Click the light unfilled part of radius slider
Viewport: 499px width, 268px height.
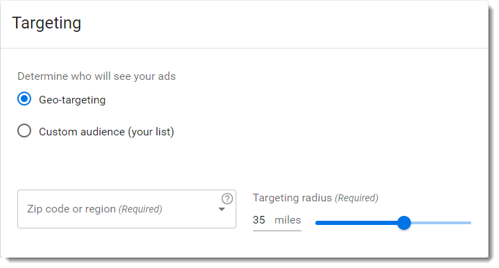click(441, 223)
